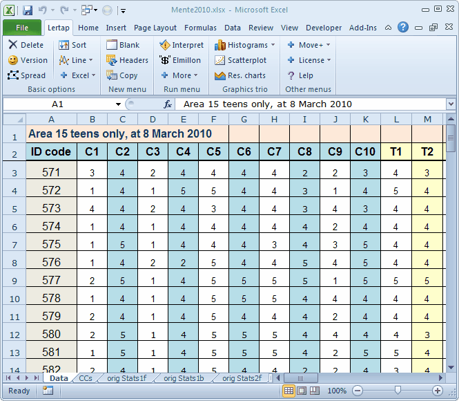Click the vertical scrollbar down arrow
459x401 pixels.
[x=451, y=367]
